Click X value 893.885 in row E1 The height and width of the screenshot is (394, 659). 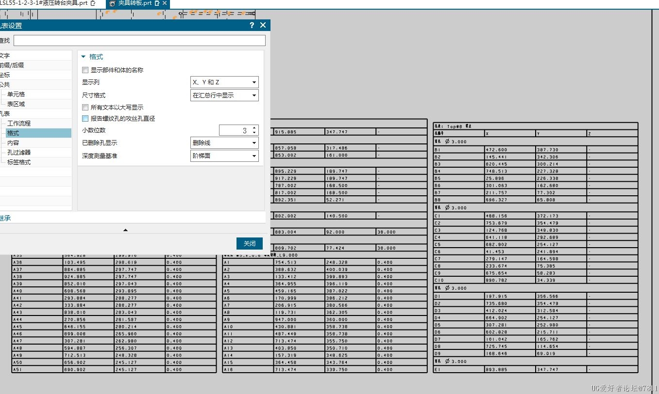[x=496, y=369]
